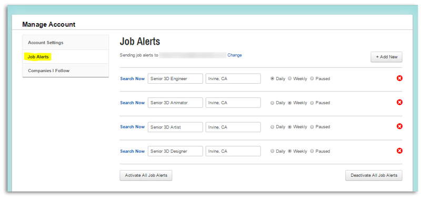Remove the Senior 3D Animator alert
421x199 pixels.
[399, 102]
